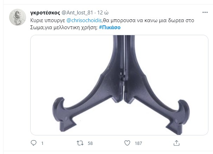Open the three-dot more options menu

[205, 12]
